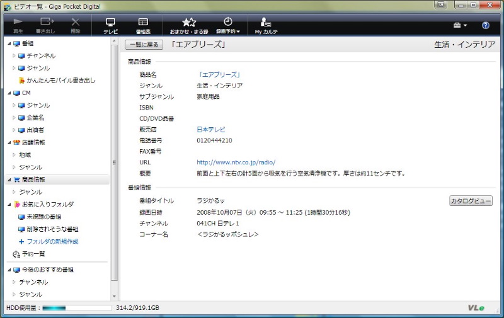
Task: Click the blue help question mark icon
Action: [485, 25]
